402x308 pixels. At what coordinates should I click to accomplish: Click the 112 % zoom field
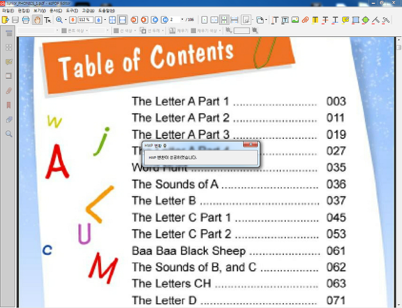click(x=85, y=20)
